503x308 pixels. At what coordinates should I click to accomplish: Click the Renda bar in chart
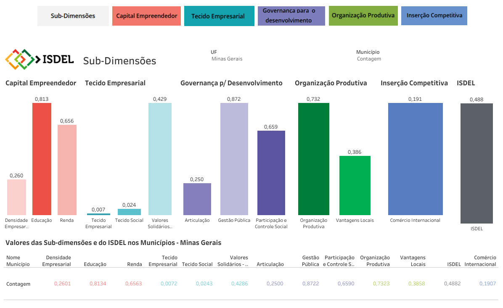(67, 170)
